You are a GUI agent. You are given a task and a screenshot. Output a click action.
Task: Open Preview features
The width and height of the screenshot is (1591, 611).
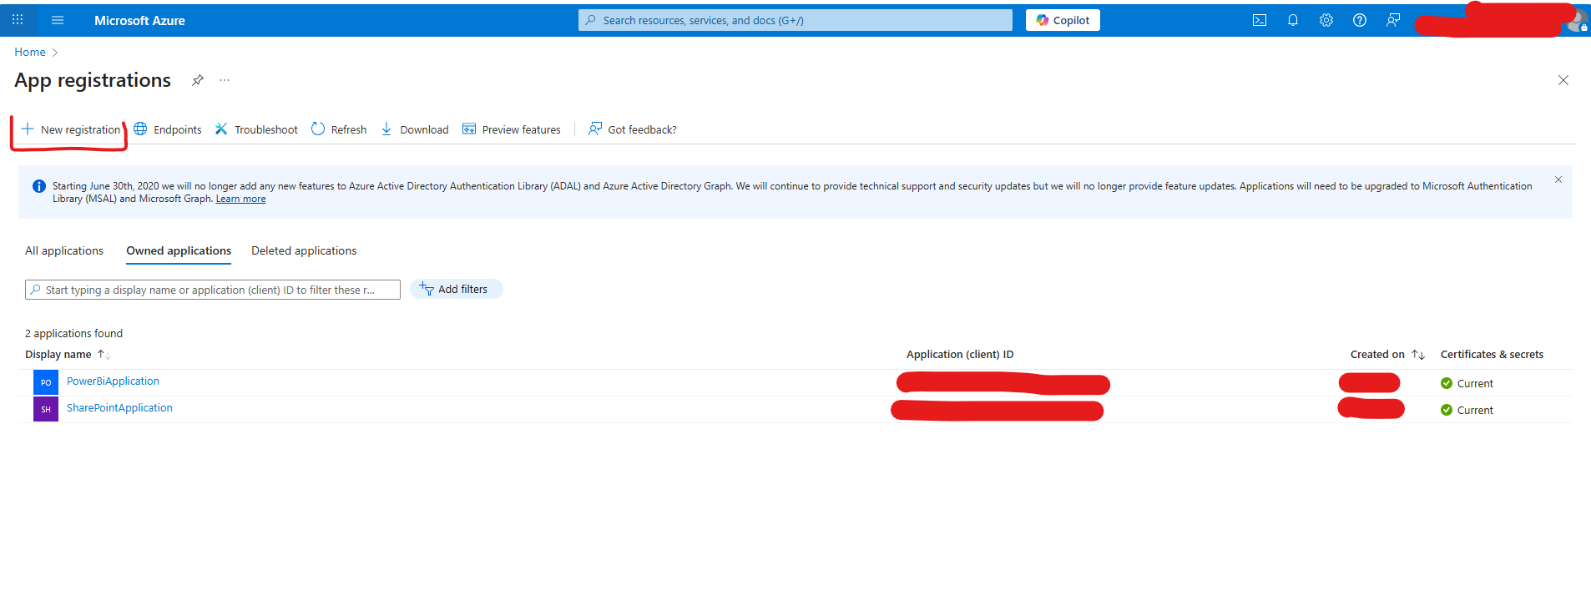pyautogui.click(x=512, y=129)
